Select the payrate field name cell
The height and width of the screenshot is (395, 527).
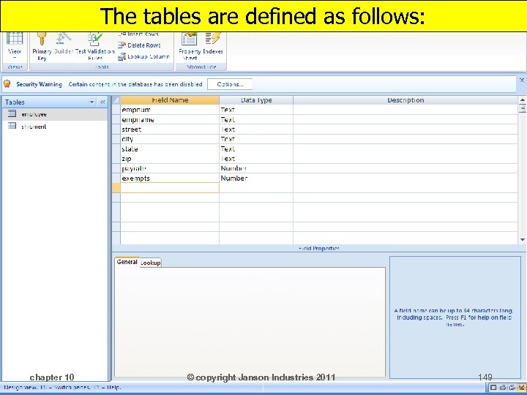[x=170, y=168]
